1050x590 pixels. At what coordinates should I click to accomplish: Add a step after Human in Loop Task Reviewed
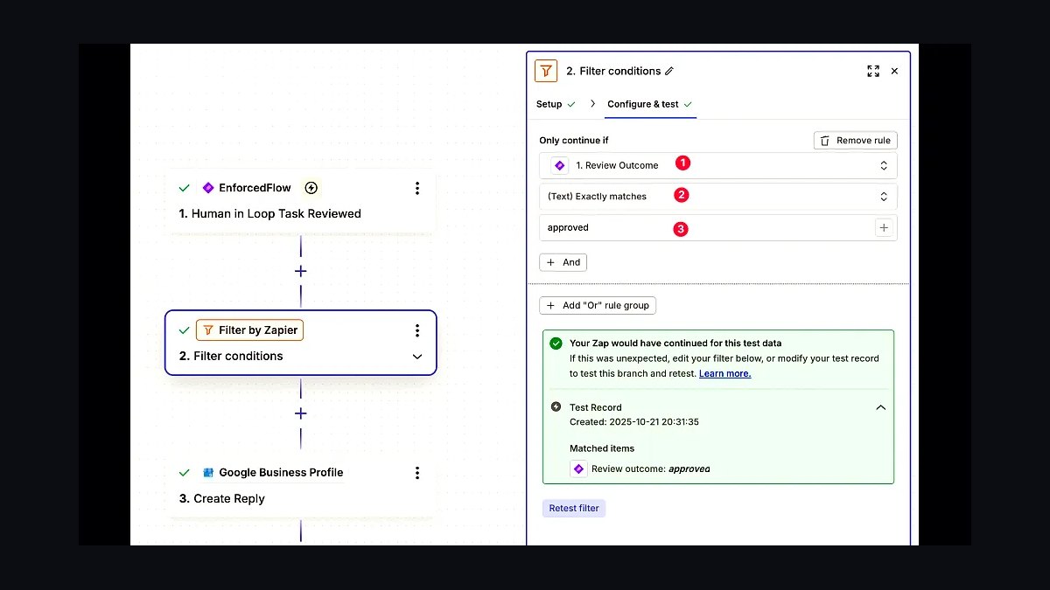point(301,271)
